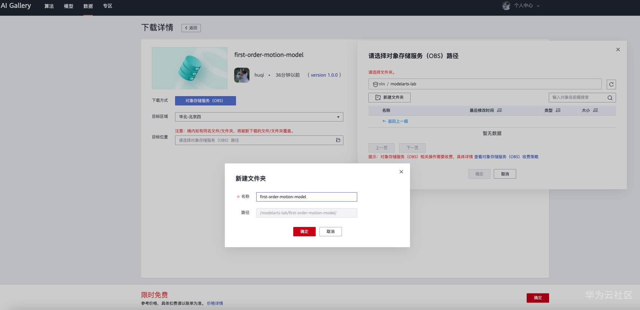
Task: Select 对象存储服务 (OBS) download method
Action: pos(205,101)
